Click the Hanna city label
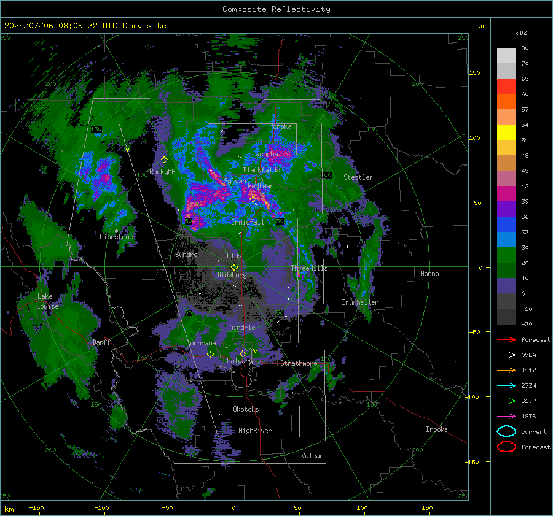553x516 pixels. (429, 274)
